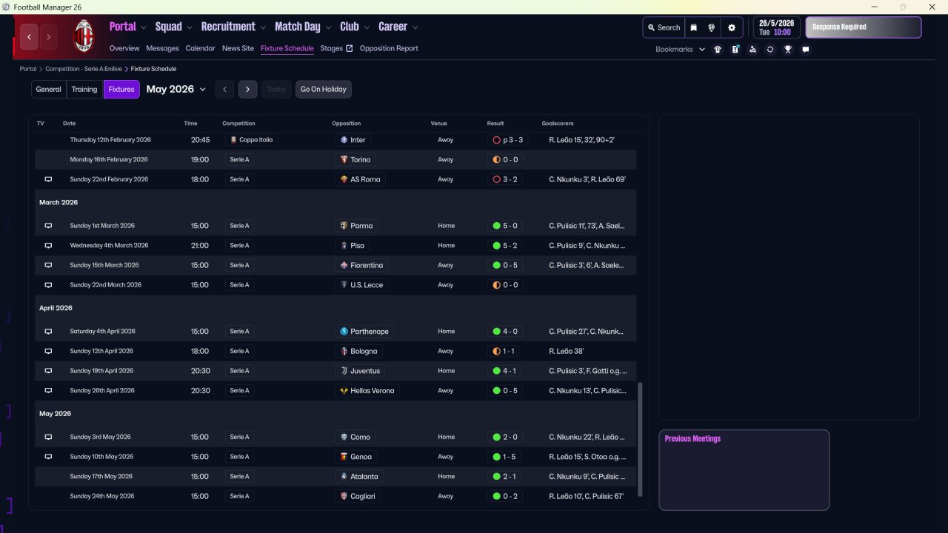Click the Juventus club badge
The image size is (948, 533).
coord(344,371)
